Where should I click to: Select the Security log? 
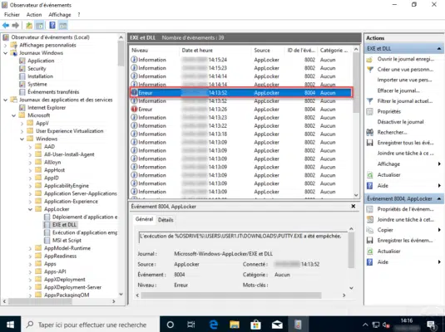[37, 69]
